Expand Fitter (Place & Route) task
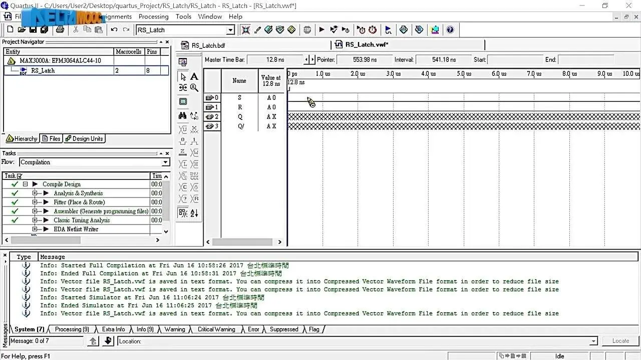 point(35,202)
